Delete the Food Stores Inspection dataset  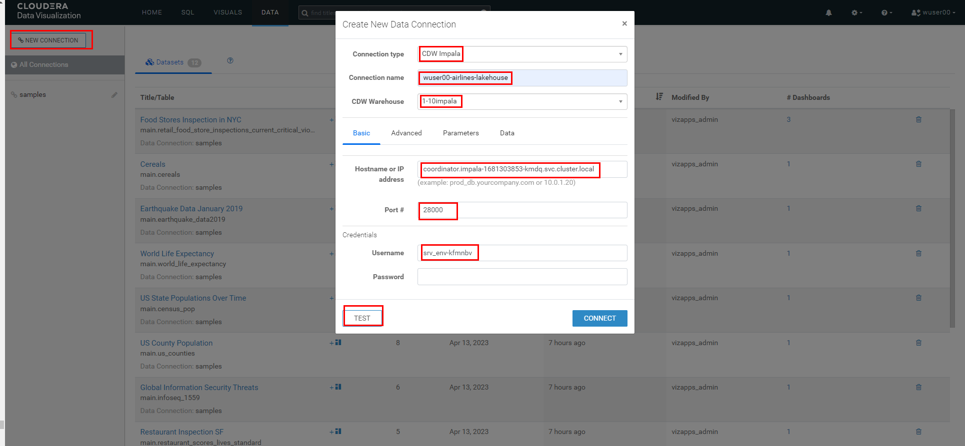(918, 119)
